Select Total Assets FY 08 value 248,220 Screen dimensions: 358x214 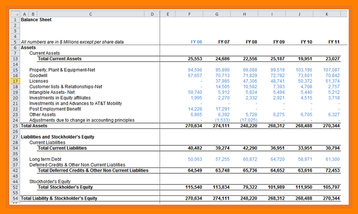pyautogui.click(x=249, y=126)
